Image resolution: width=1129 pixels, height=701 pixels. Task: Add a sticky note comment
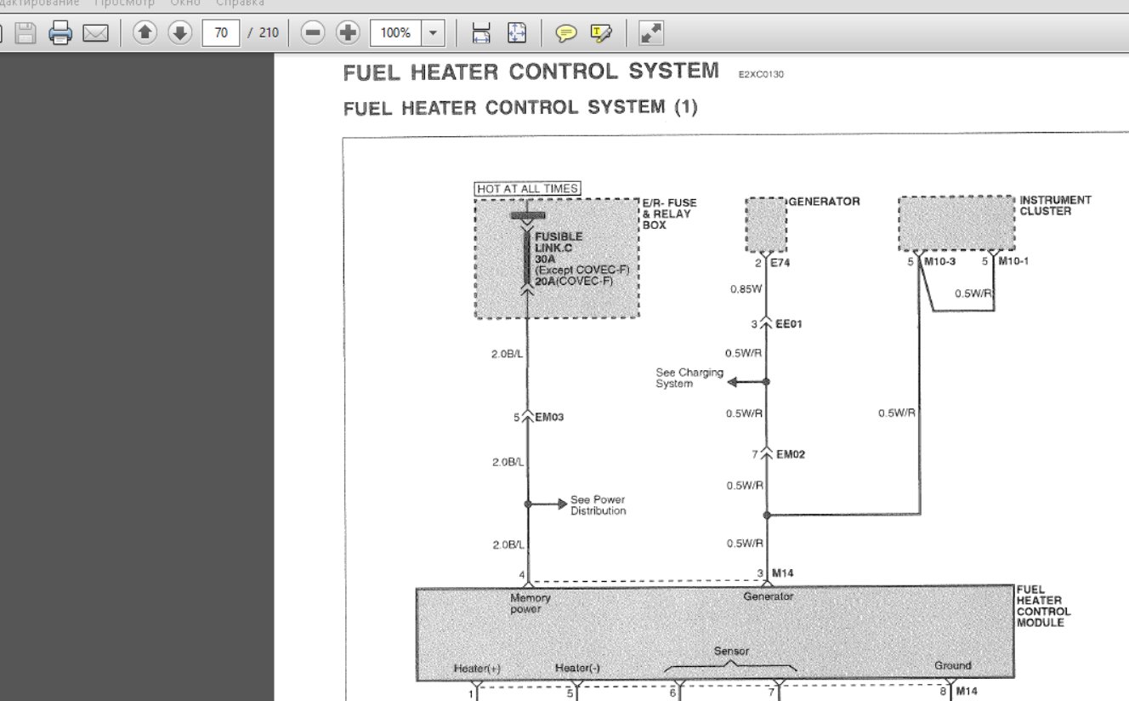[565, 33]
